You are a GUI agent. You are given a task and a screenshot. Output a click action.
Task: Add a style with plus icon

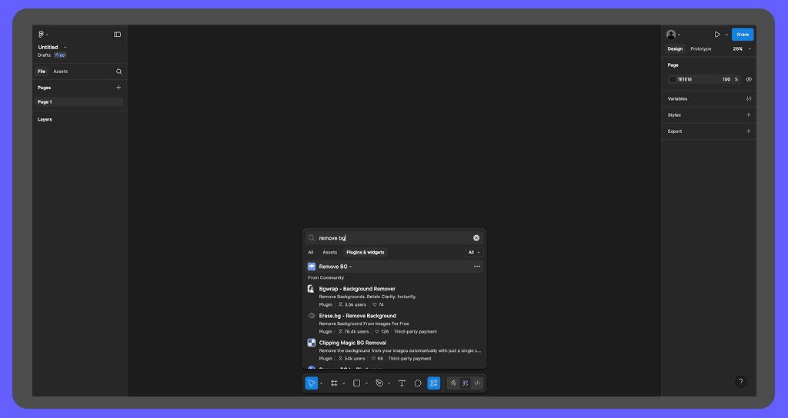[749, 115]
